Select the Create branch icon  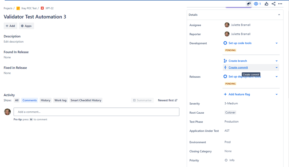225,61
